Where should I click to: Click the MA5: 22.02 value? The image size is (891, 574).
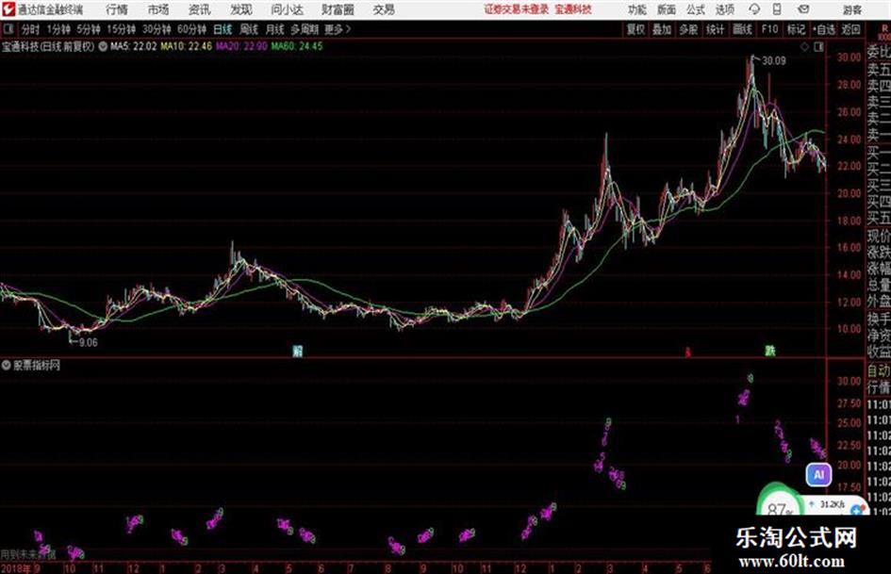[133, 46]
